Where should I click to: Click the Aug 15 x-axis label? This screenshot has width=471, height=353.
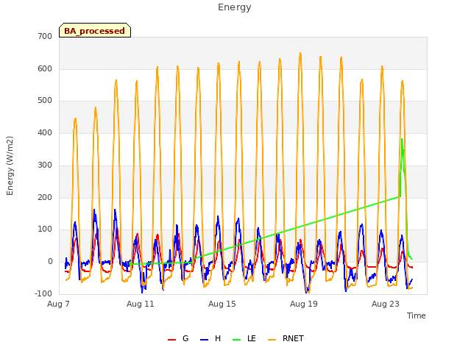(222, 304)
